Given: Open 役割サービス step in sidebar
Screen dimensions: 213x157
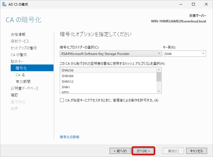Looking at the screenshot, I should coord(20,41).
